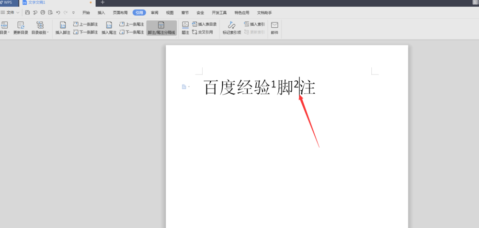The image size is (479, 228).
Task: Go to the 审阅 ribbon tab
Action: click(155, 13)
